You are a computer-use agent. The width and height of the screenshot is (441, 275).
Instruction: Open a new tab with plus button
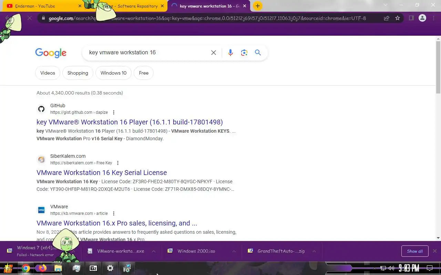(x=257, y=6)
